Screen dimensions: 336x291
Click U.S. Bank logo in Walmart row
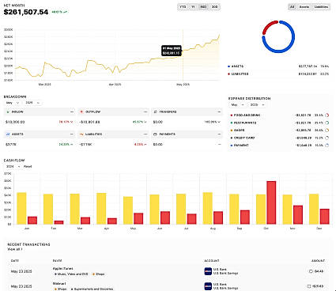point(208,286)
